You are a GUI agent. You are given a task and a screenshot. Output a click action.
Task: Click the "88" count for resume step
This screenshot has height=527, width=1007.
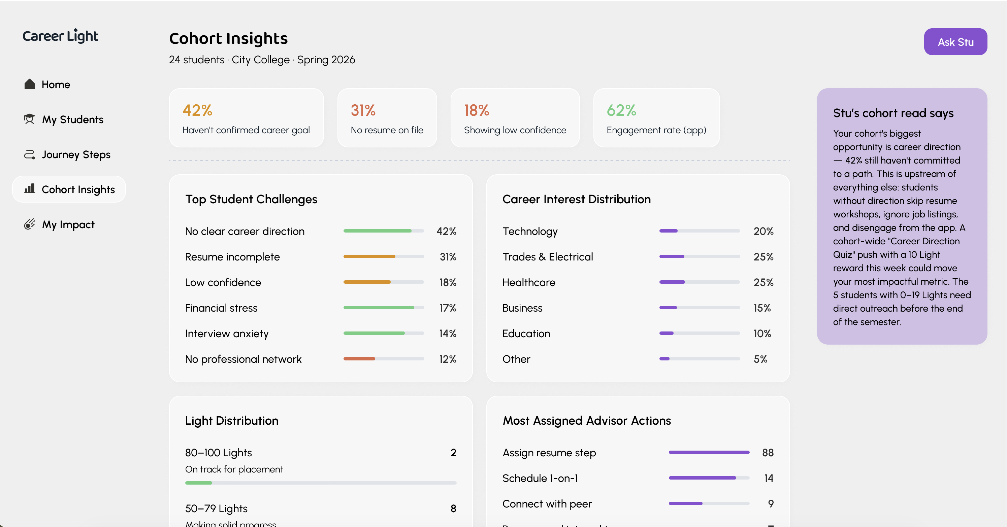768,453
